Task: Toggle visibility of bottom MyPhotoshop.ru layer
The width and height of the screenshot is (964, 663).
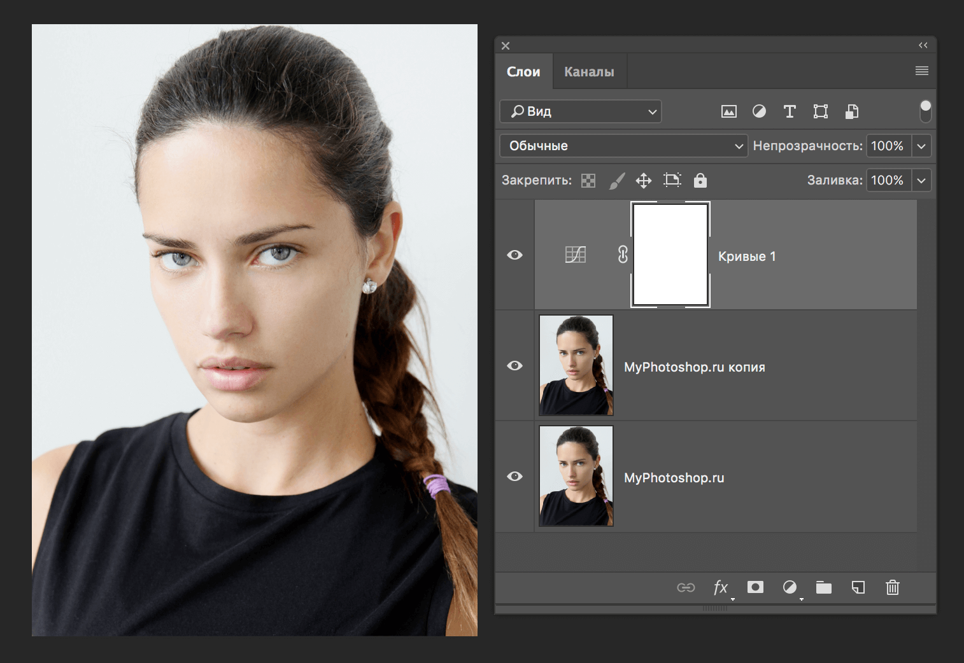Action: coord(515,477)
